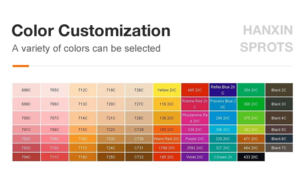Click the 354 2XC green swatch
This screenshot has width=305, height=180.
[251, 90]
